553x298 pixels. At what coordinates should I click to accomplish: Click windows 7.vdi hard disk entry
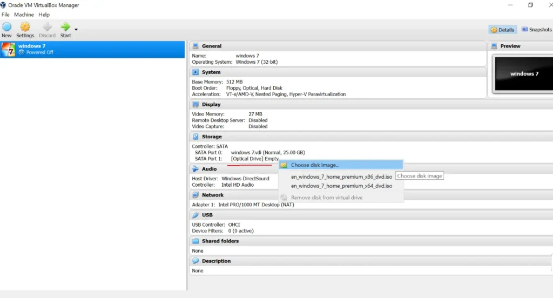[x=268, y=152]
